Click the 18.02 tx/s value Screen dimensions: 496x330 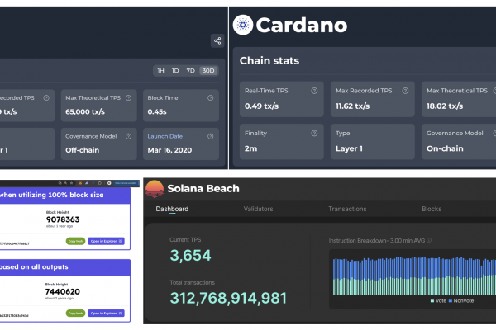click(x=445, y=106)
